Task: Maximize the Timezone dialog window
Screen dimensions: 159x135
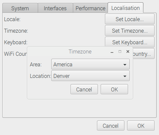Action: [x=120, y=51]
